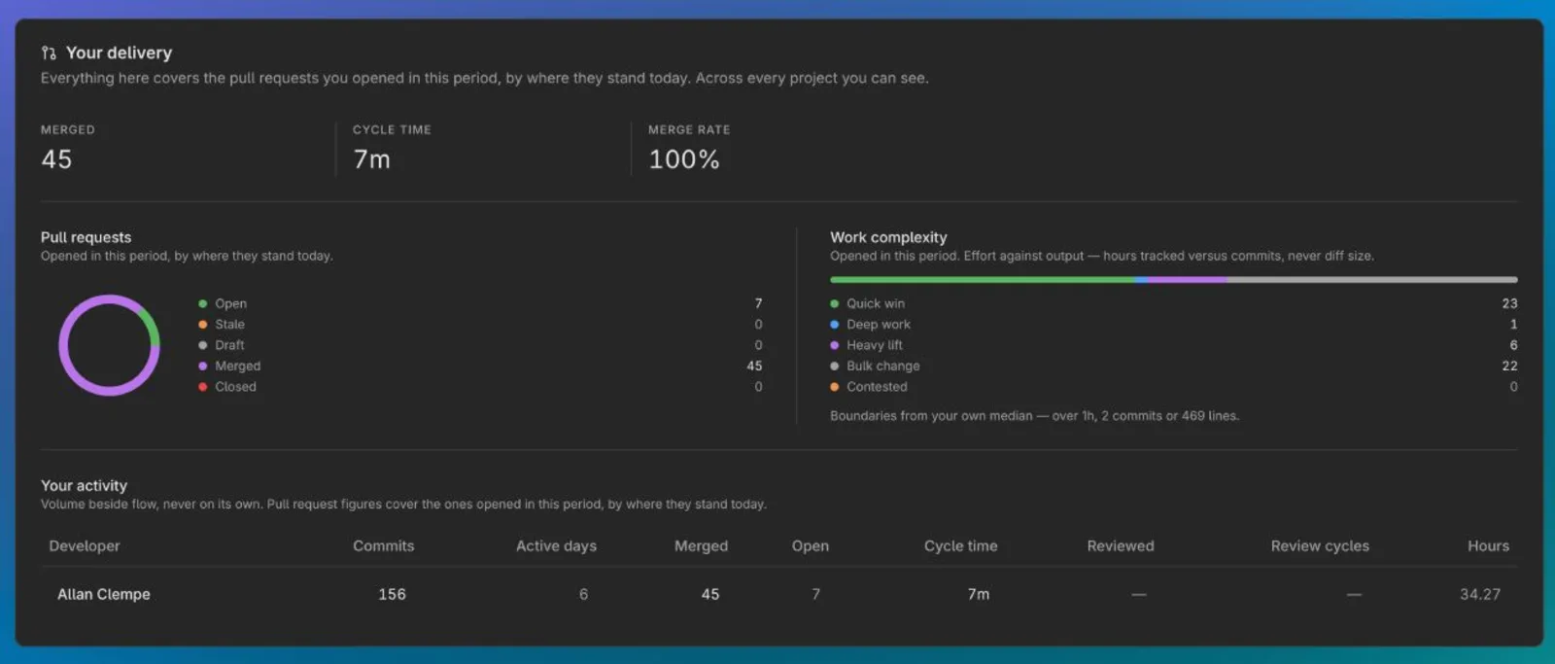Screen dimensions: 1555x664
Task: Click the grey Draft legend dot
Action: pyautogui.click(x=203, y=345)
